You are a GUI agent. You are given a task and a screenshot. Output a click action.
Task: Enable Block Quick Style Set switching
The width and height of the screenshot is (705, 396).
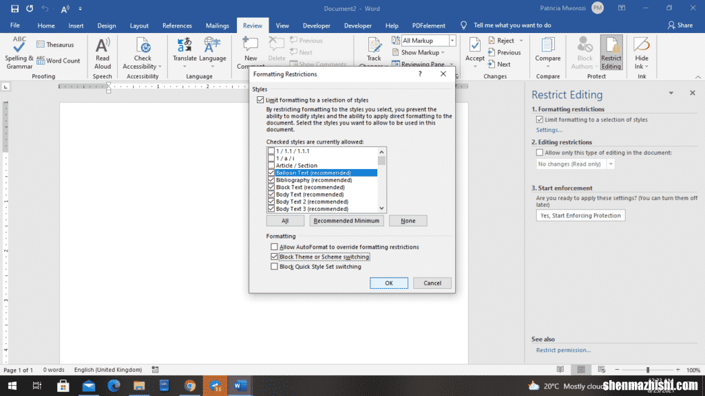(x=274, y=267)
